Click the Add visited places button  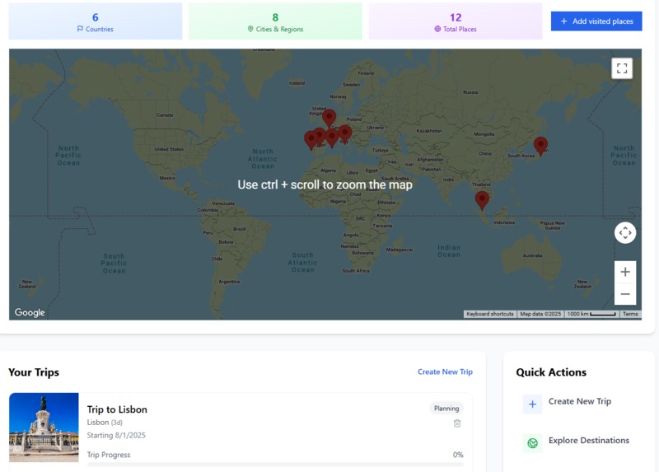click(x=596, y=21)
